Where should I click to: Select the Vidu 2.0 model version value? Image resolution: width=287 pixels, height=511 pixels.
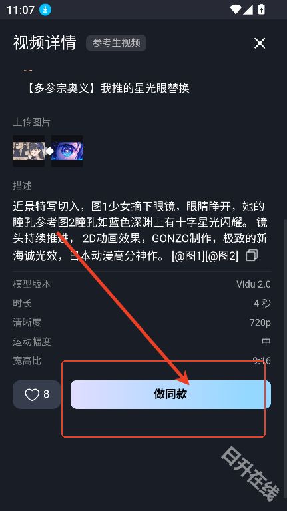tap(254, 284)
